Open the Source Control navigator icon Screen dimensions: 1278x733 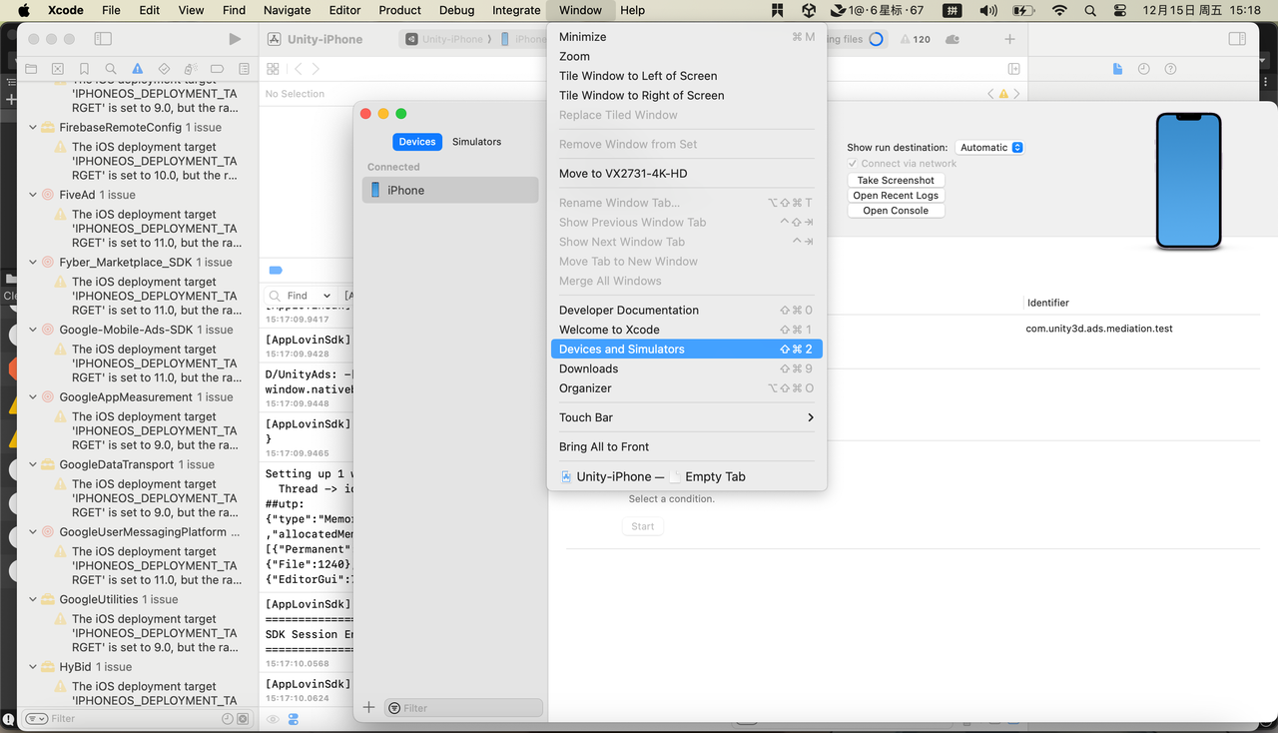click(58, 69)
